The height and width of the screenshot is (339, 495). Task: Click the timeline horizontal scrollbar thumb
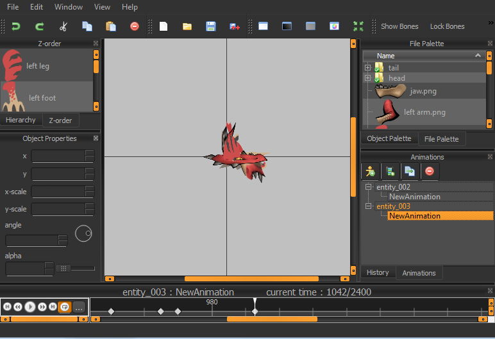click(x=272, y=319)
